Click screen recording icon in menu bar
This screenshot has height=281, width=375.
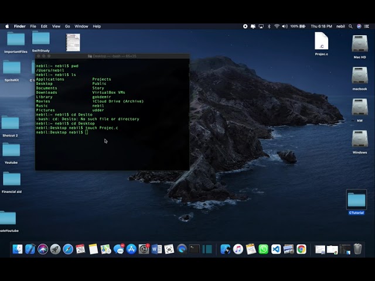245,26
